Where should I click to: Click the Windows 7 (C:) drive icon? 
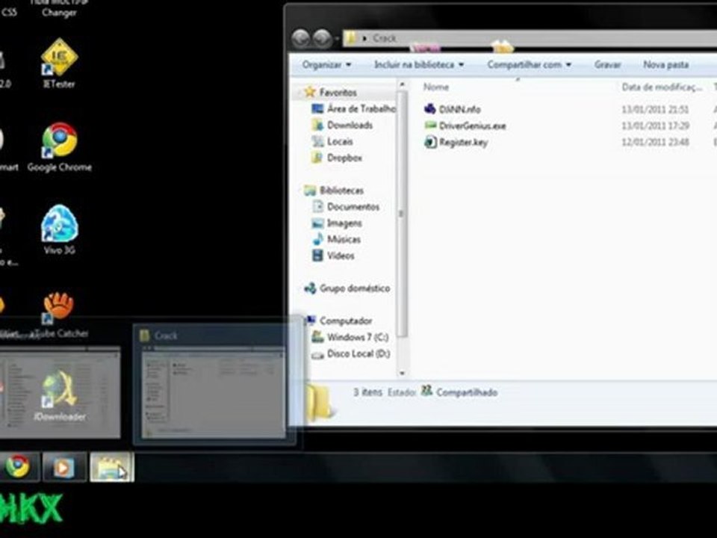coord(317,337)
